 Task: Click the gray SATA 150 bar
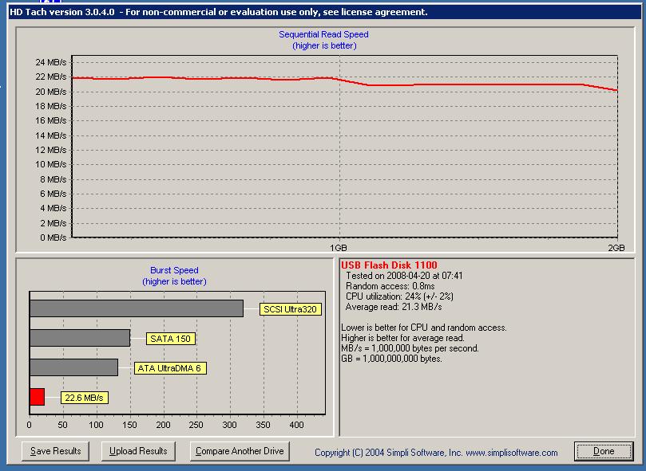pyautogui.click(x=79, y=338)
